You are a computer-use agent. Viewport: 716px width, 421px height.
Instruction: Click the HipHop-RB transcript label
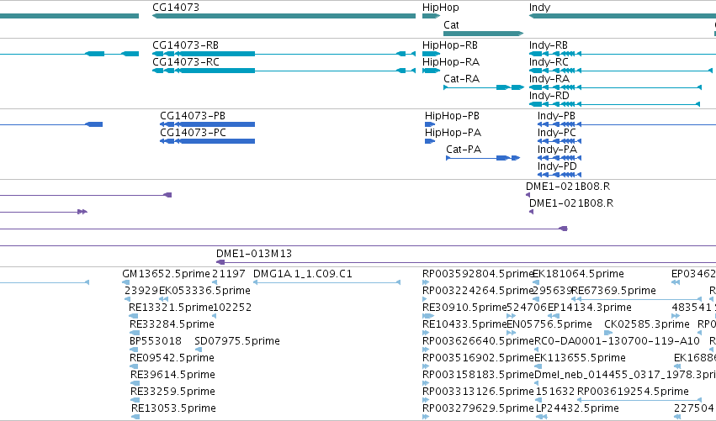450,45
